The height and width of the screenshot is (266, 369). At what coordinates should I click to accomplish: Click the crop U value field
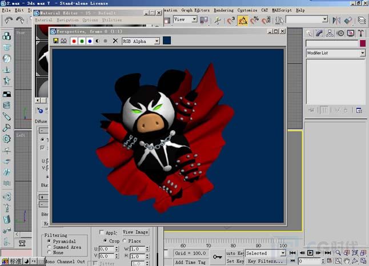click(106, 249)
